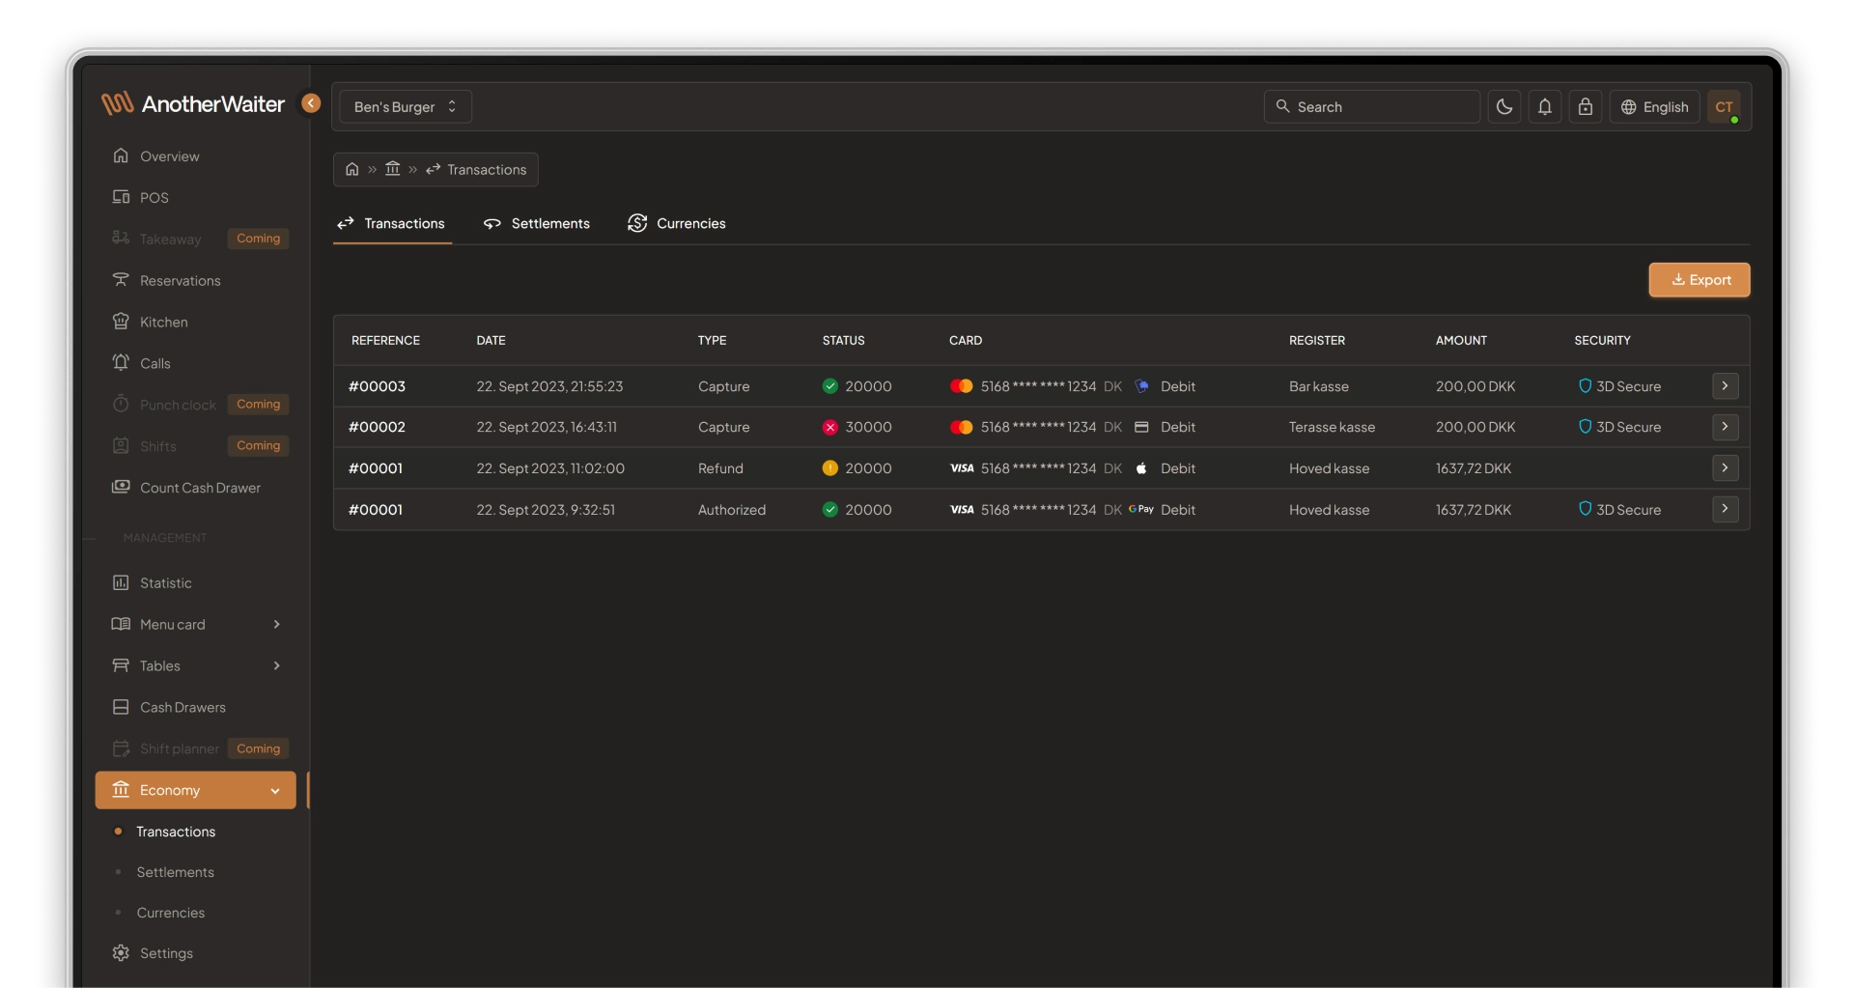The image size is (1854, 988).
Task: Click the Shift planner item marked Coming
Action: click(x=196, y=749)
